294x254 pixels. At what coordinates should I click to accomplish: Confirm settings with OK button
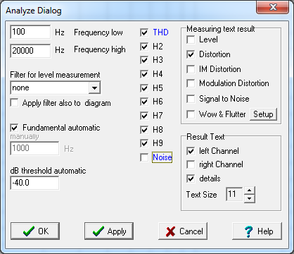[35, 231]
